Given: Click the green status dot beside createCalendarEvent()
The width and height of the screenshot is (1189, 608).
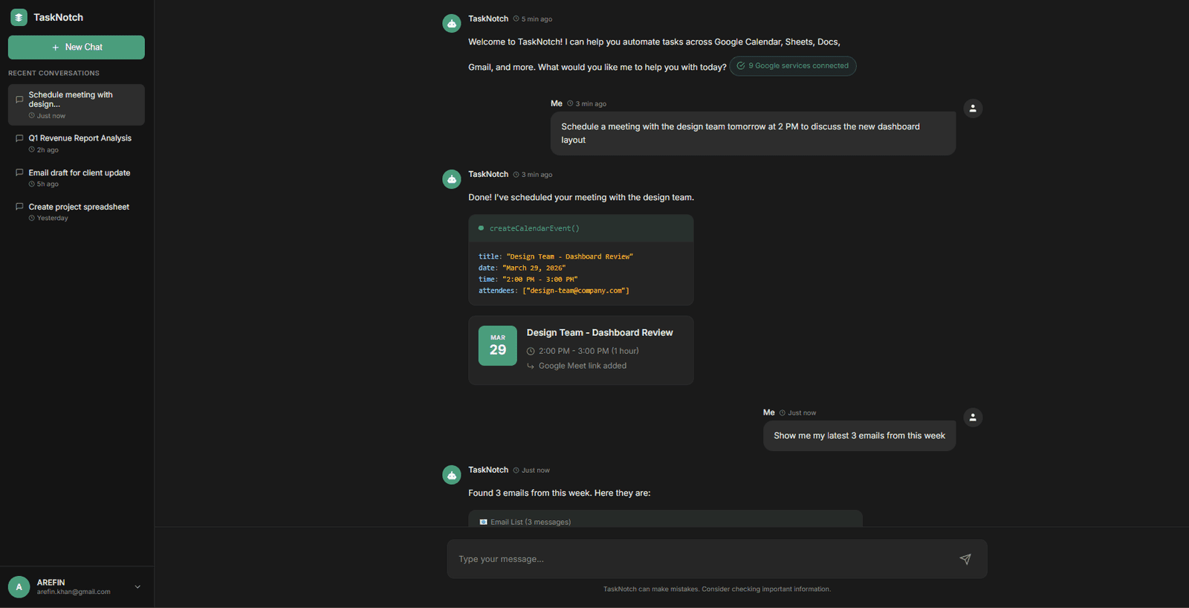Looking at the screenshot, I should [x=482, y=228].
